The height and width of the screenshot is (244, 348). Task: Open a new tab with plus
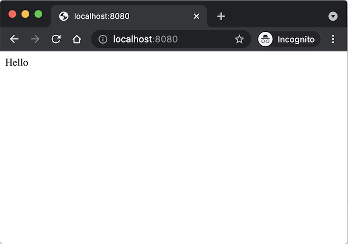(x=221, y=16)
